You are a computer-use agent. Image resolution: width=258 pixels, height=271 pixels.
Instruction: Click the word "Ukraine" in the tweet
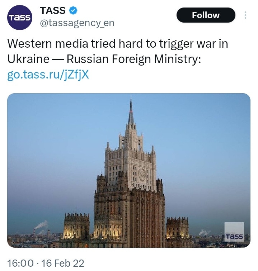point(28,59)
